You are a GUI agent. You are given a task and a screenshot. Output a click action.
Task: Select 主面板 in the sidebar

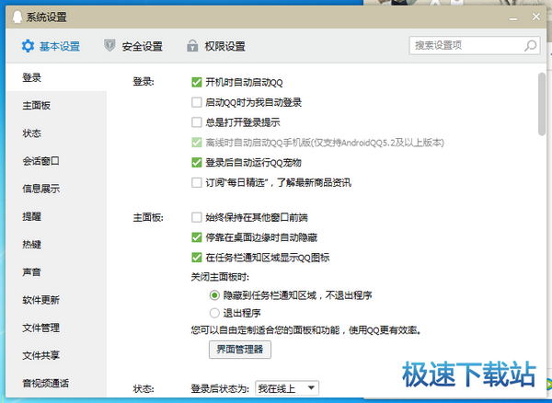point(56,105)
